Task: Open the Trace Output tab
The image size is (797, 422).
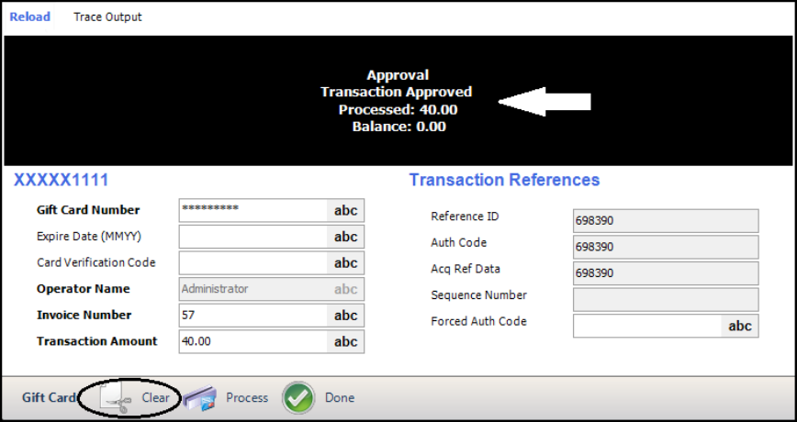Action: [107, 17]
